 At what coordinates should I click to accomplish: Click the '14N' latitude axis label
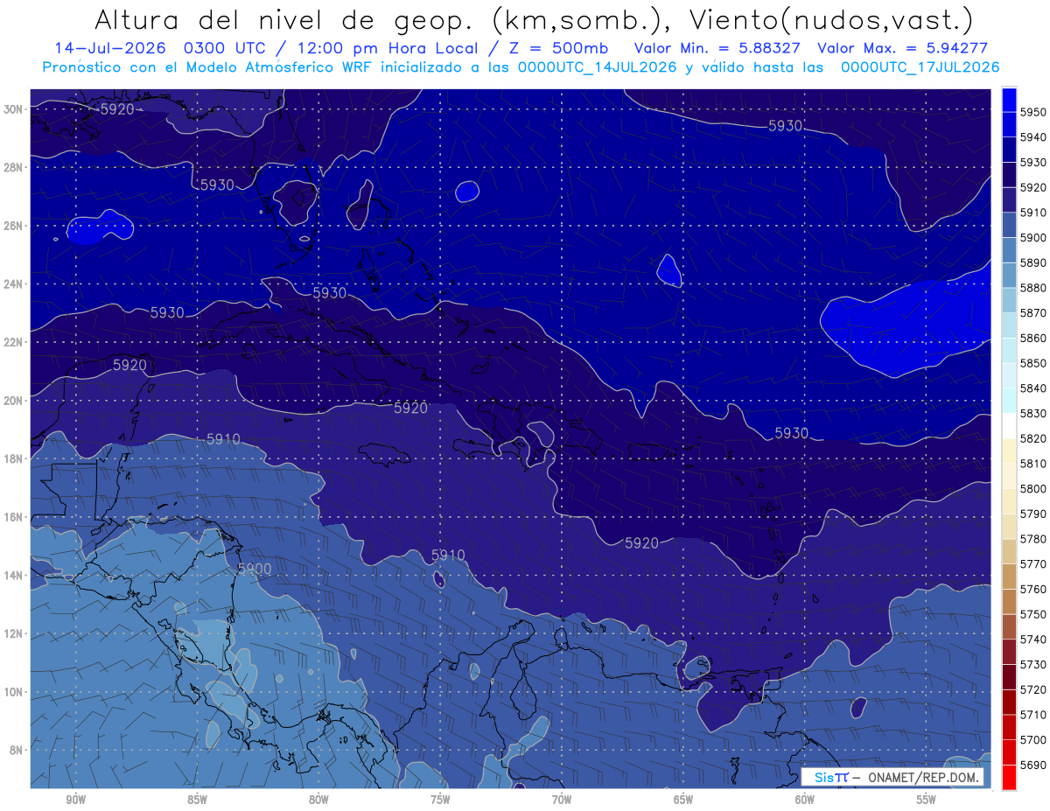13,575
